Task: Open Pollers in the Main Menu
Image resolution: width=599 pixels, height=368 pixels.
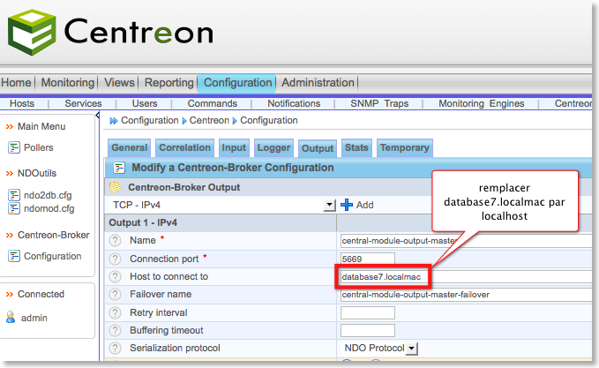Action: pos(38,147)
